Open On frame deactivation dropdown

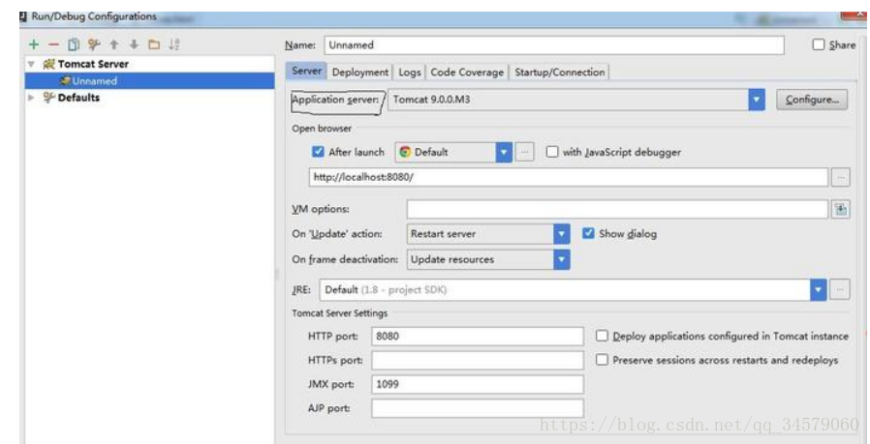pyautogui.click(x=488, y=259)
